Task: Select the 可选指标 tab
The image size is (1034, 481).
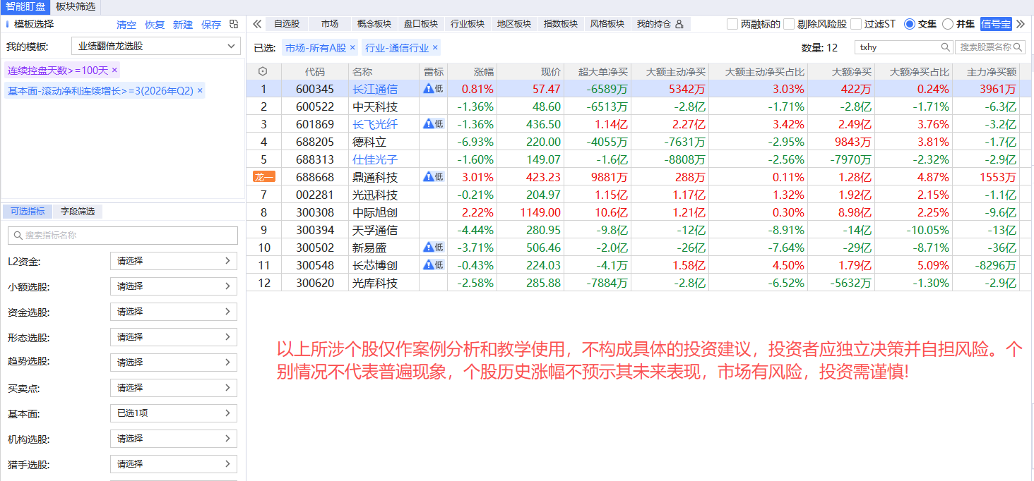Action: coord(28,211)
